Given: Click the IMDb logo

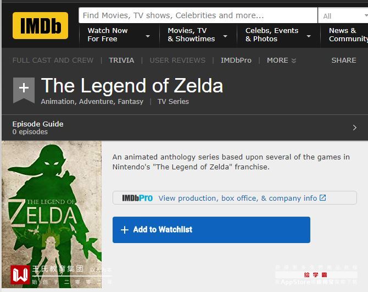Looking at the screenshot, I should coord(40,25).
